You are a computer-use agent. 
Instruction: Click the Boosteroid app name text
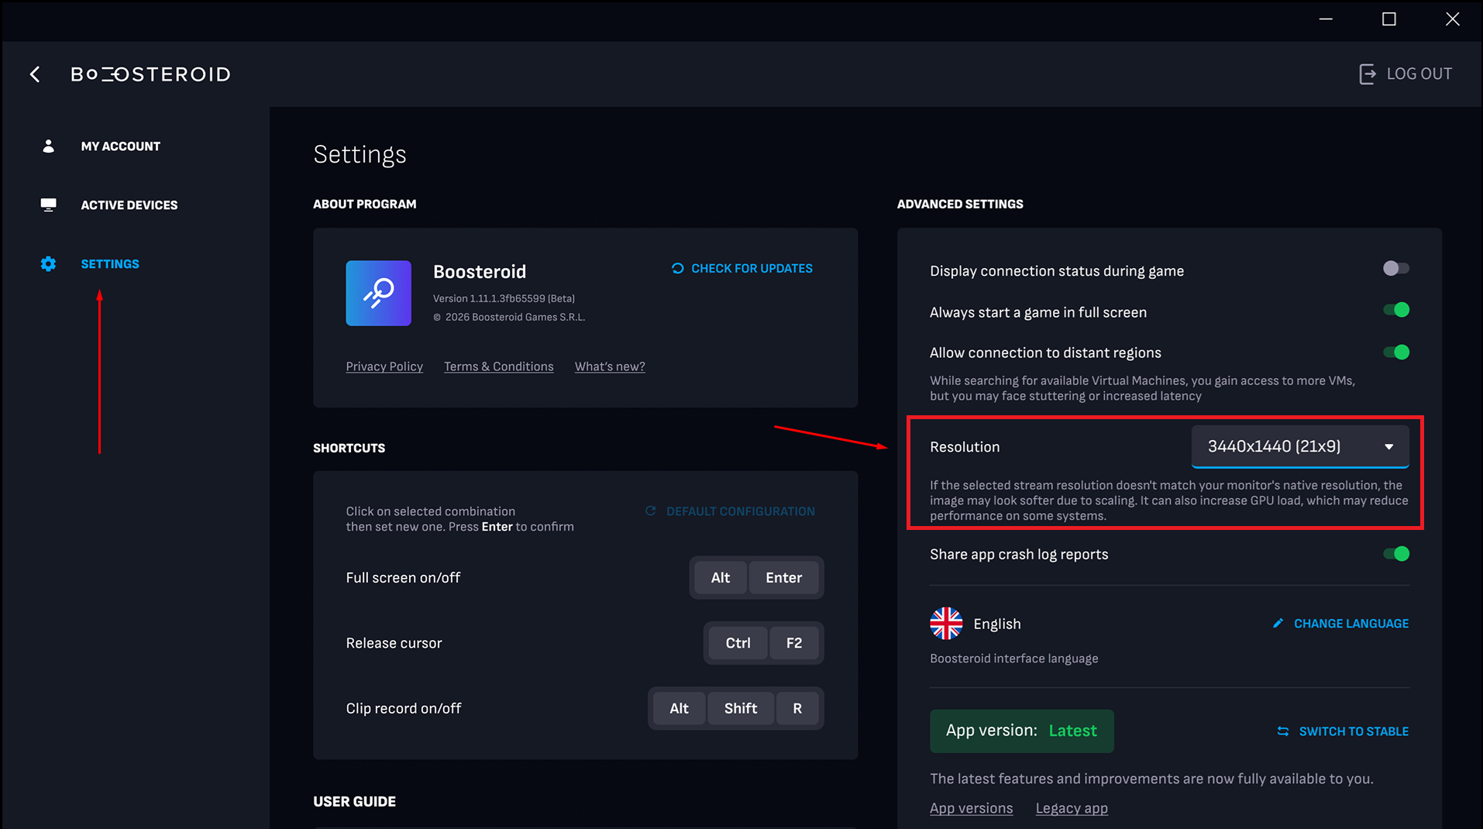point(480,272)
